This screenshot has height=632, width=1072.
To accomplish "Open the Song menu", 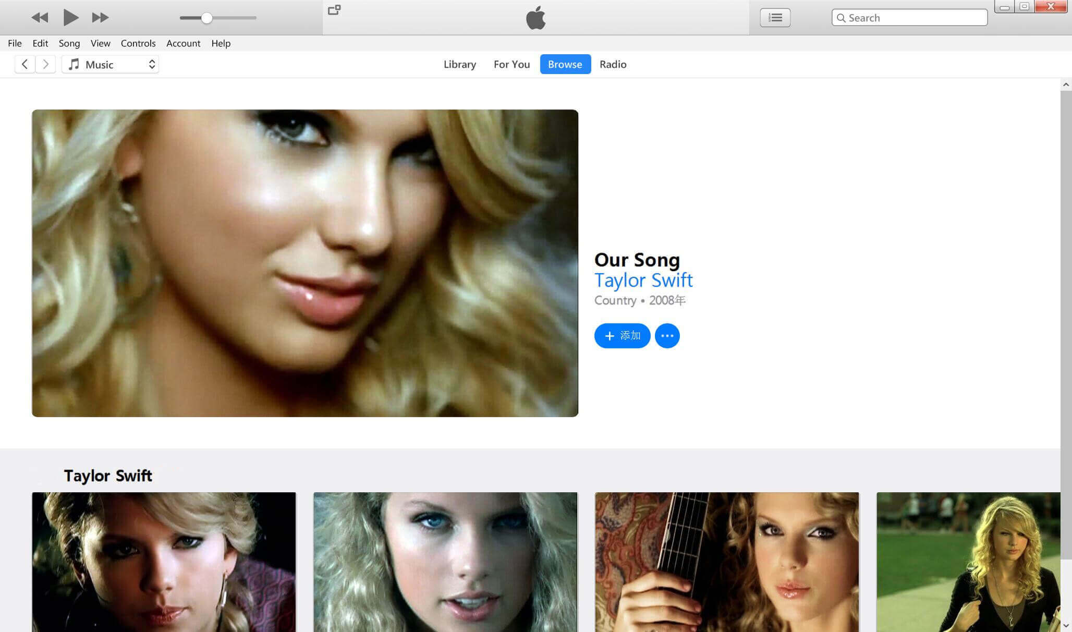I will point(68,43).
